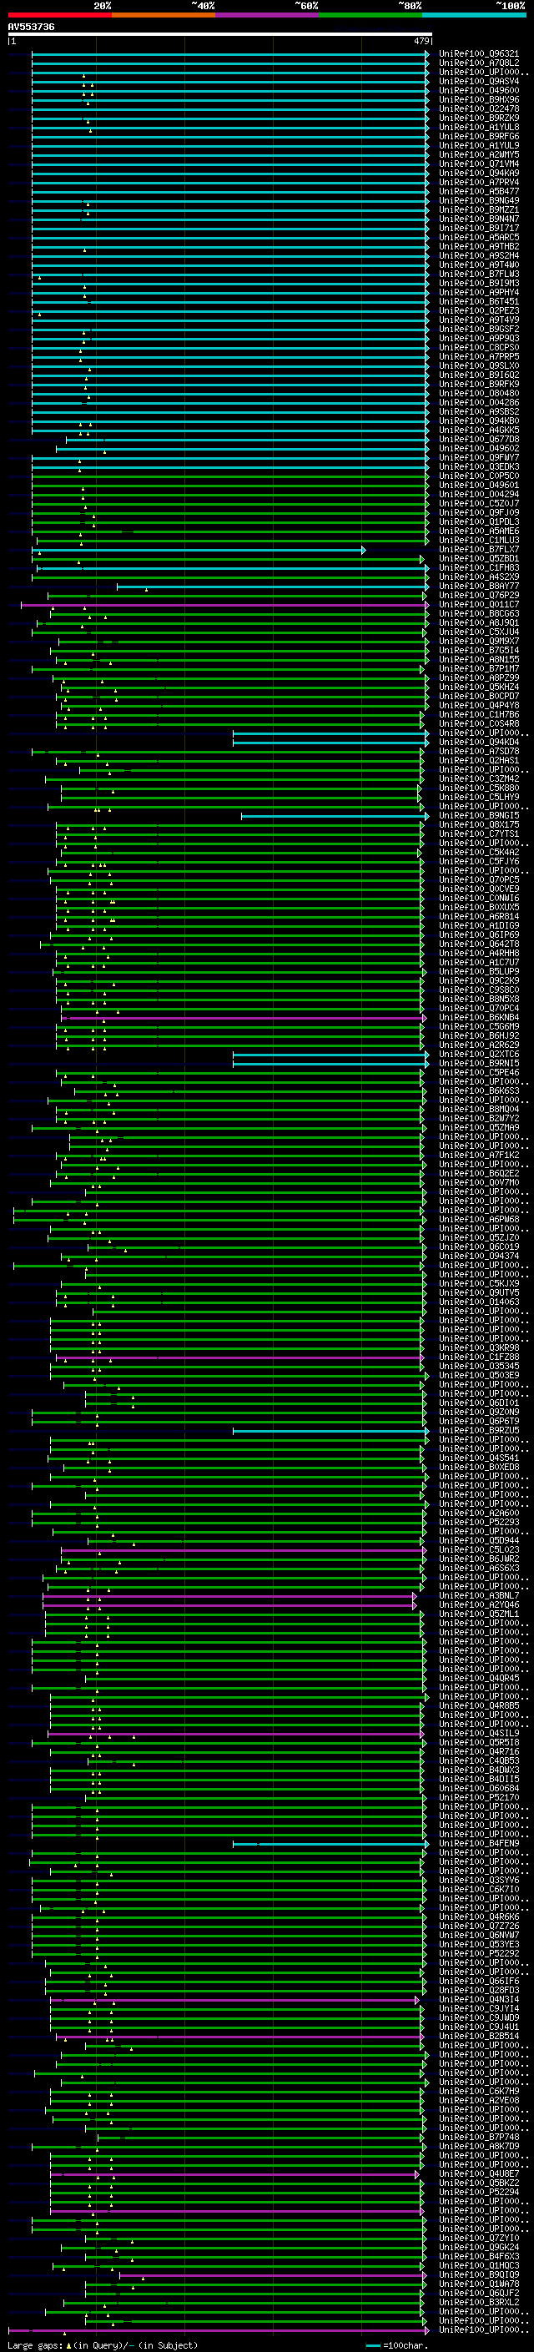Click the orange ~40% identity legend segment

coord(164,16)
